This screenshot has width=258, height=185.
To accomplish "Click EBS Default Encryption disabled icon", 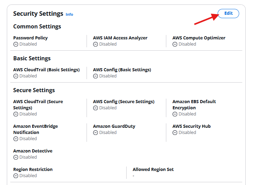I will pyautogui.click(x=175, y=114).
